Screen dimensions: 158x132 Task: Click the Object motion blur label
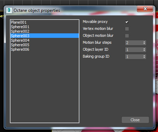pos(98,35)
